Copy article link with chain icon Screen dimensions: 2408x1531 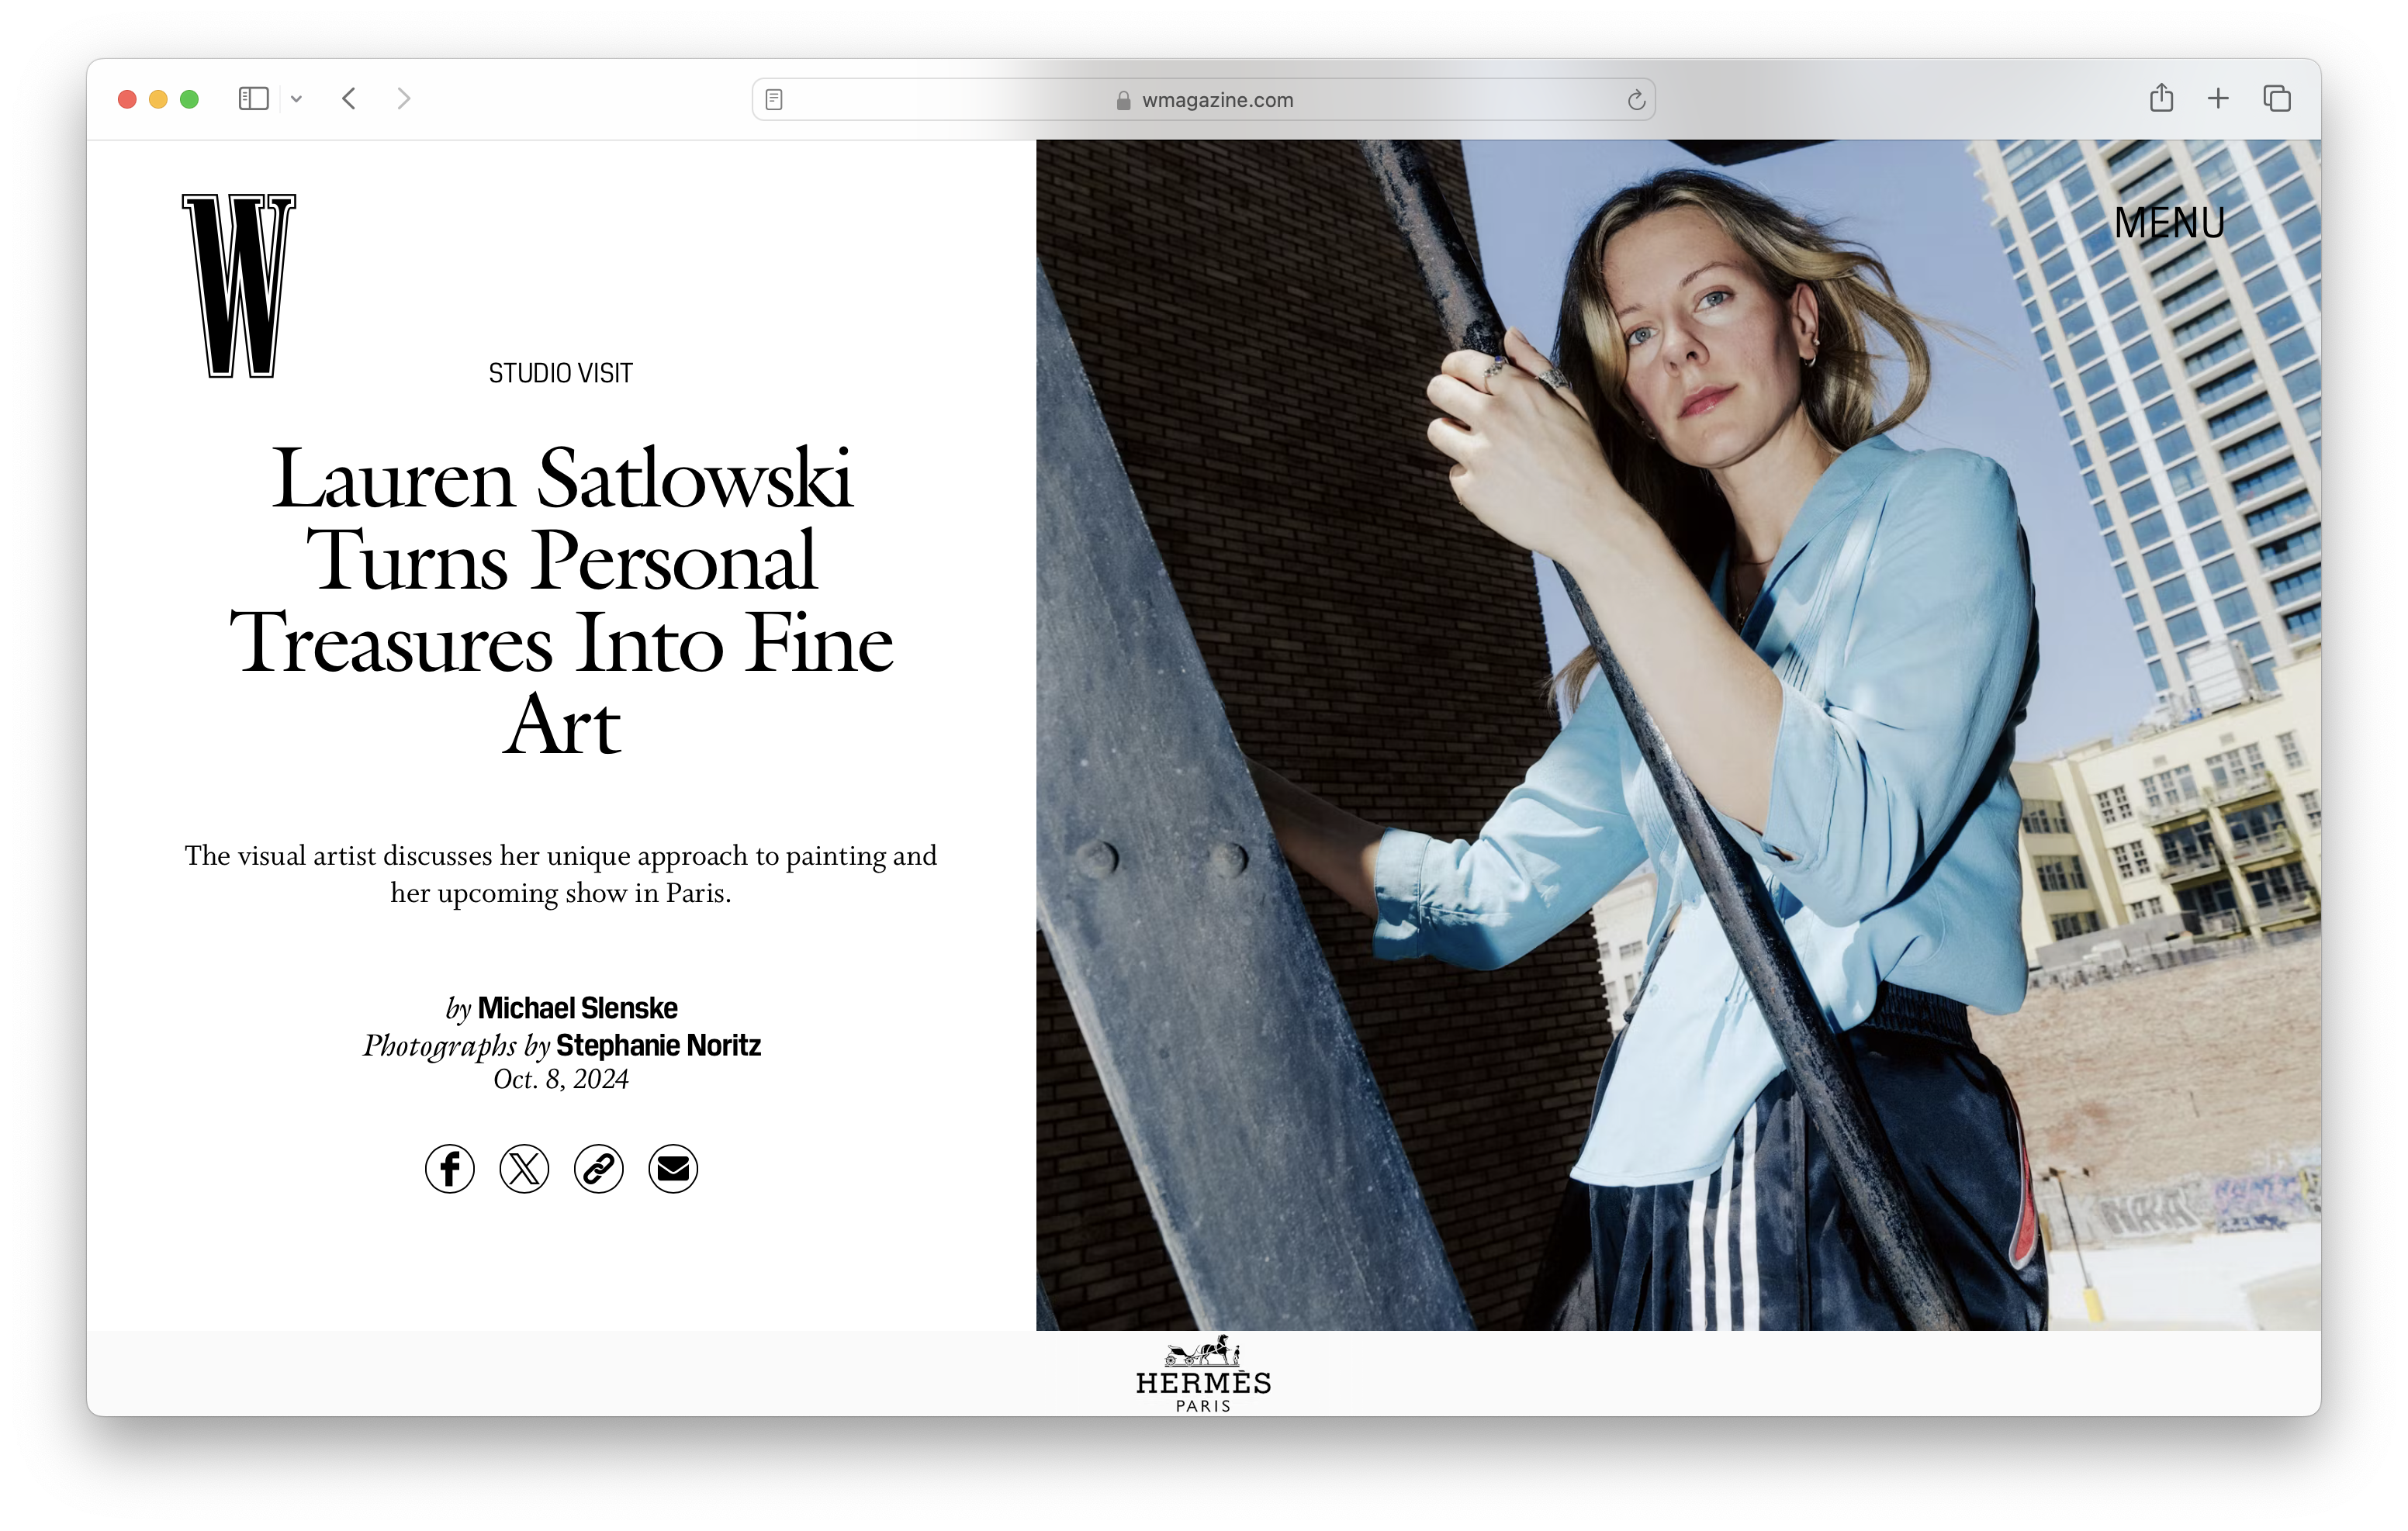coord(598,1168)
